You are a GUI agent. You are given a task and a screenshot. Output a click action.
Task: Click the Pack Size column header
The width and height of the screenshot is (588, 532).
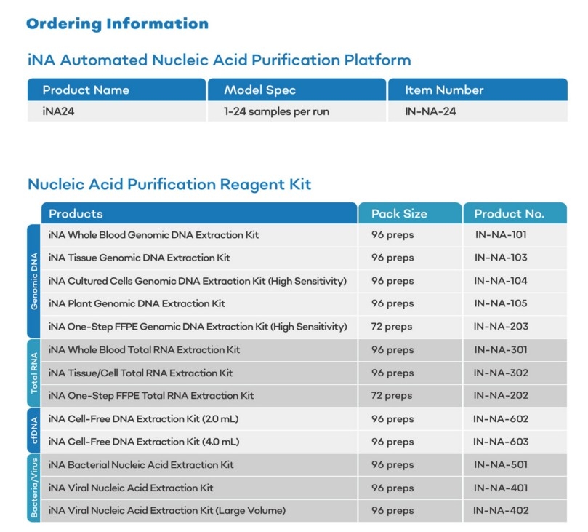point(399,213)
